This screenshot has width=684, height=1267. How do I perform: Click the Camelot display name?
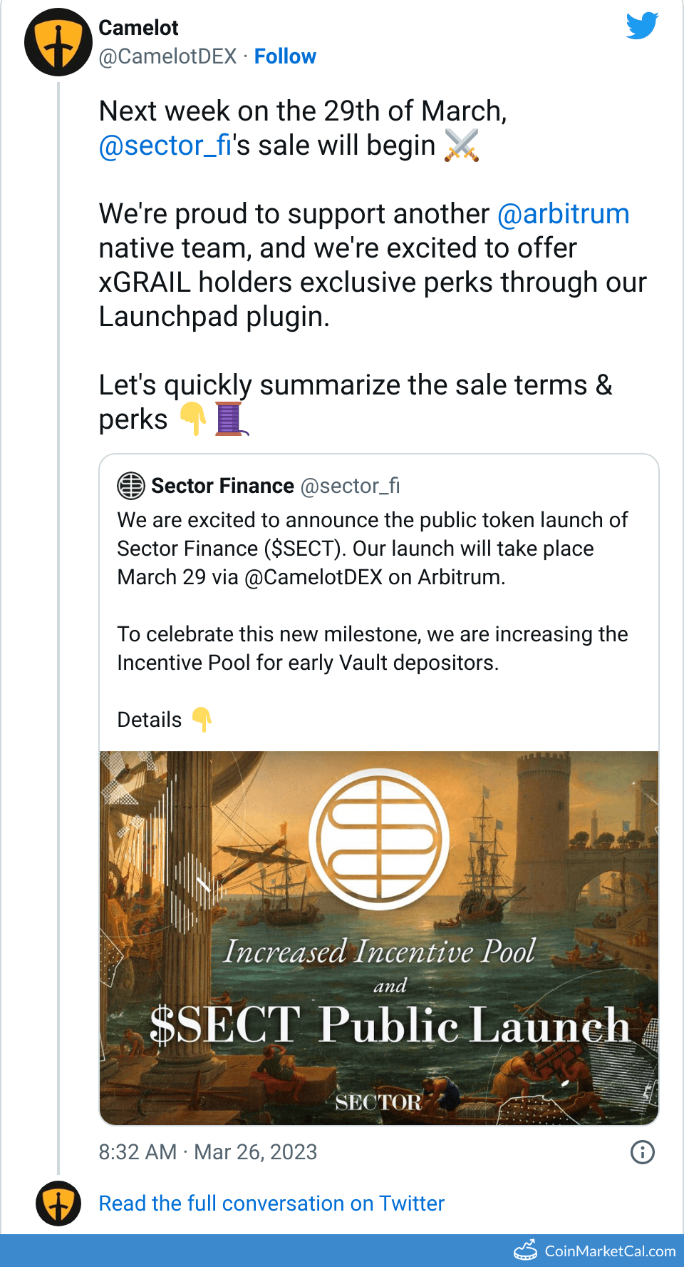tap(138, 28)
